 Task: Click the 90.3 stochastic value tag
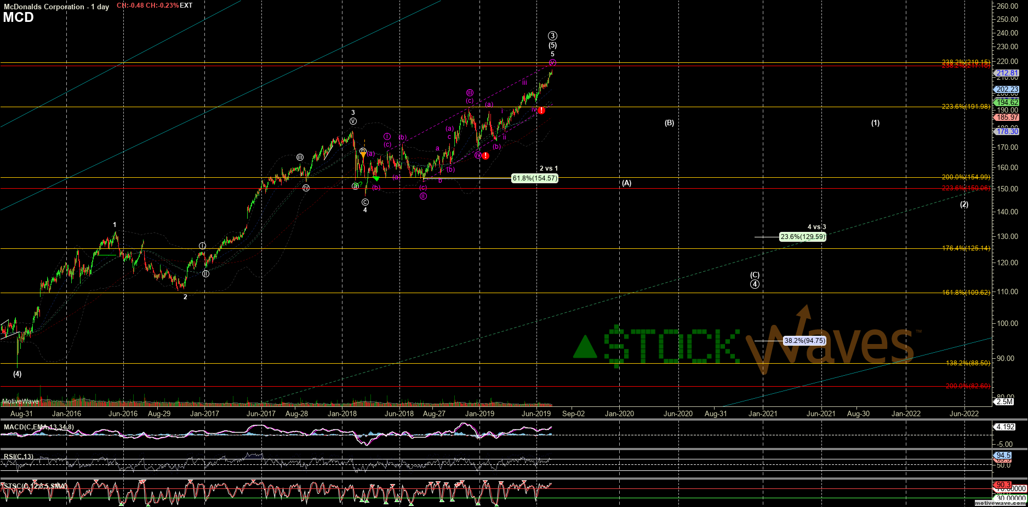[x=1003, y=485]
